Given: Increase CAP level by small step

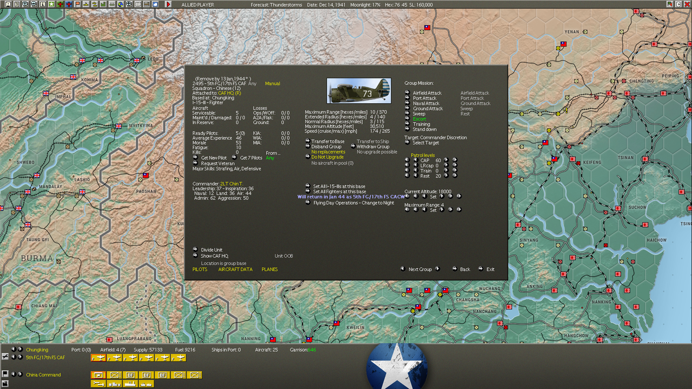Looking at the screenshot, I should point(446,160).
